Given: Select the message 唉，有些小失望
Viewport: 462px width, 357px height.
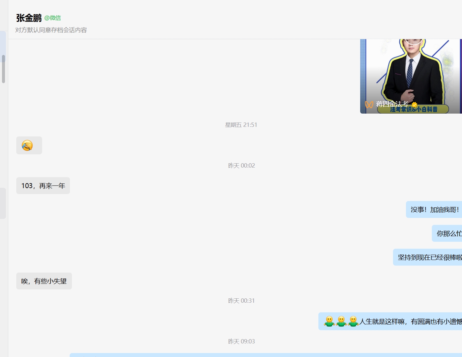Looking at the screenshot, I should [x=44, y=281].
